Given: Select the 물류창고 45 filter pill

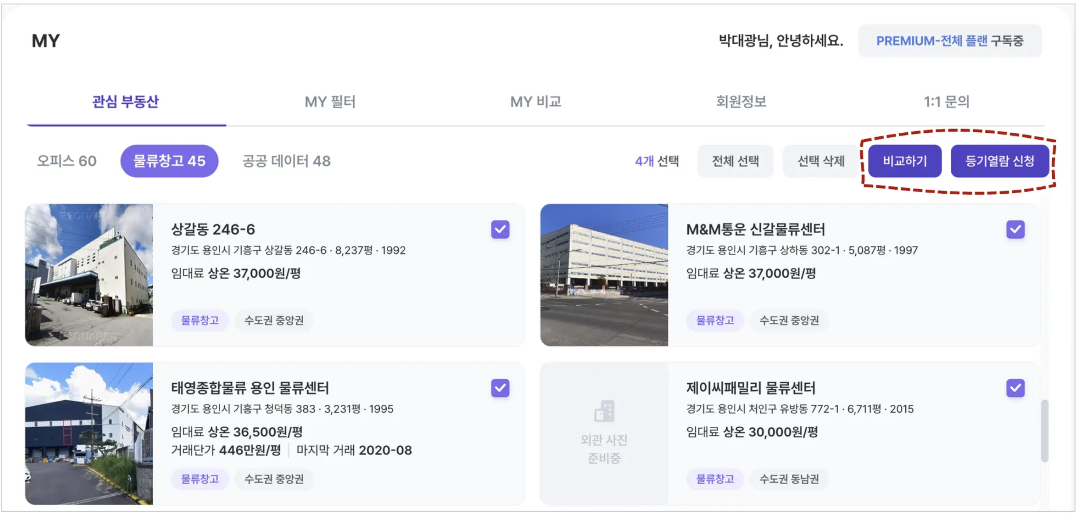Looking at the screenshot, I should coord(169,161).
